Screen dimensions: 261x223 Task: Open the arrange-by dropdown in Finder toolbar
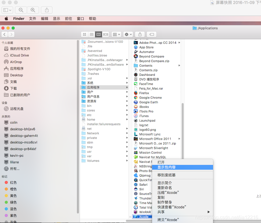116,34
